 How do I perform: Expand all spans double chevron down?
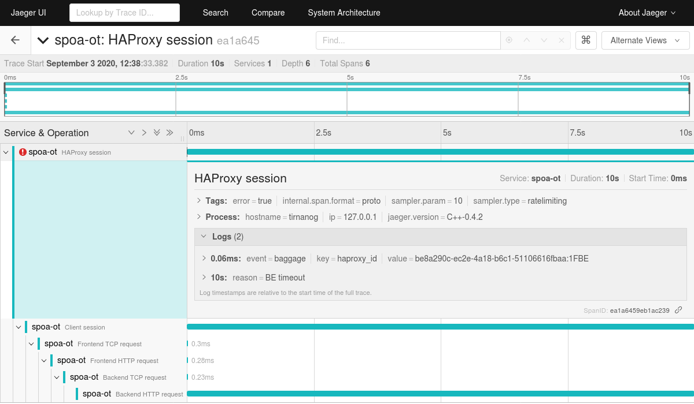pyautogui.click(x=157, y=133)
